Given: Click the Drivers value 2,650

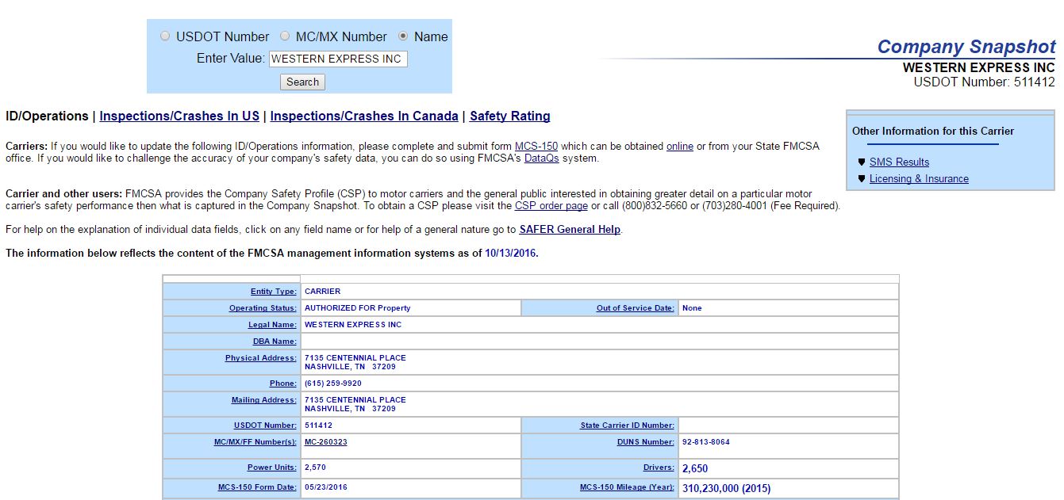Looking at the screenshot, I should point(695,469).
